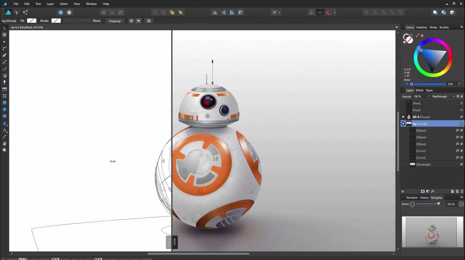Switch to the Swatches tab

click(421, 27)
